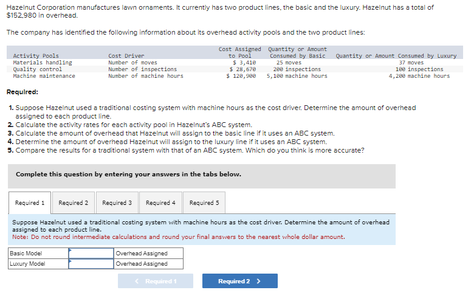This screenshot has width=471, height=304.
Task: Go to next step with blue Required 2 button
Action: (x=239, y=281)
